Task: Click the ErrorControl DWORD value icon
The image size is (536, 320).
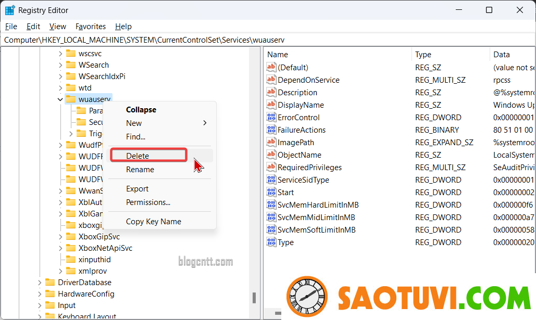Action: 271,117
